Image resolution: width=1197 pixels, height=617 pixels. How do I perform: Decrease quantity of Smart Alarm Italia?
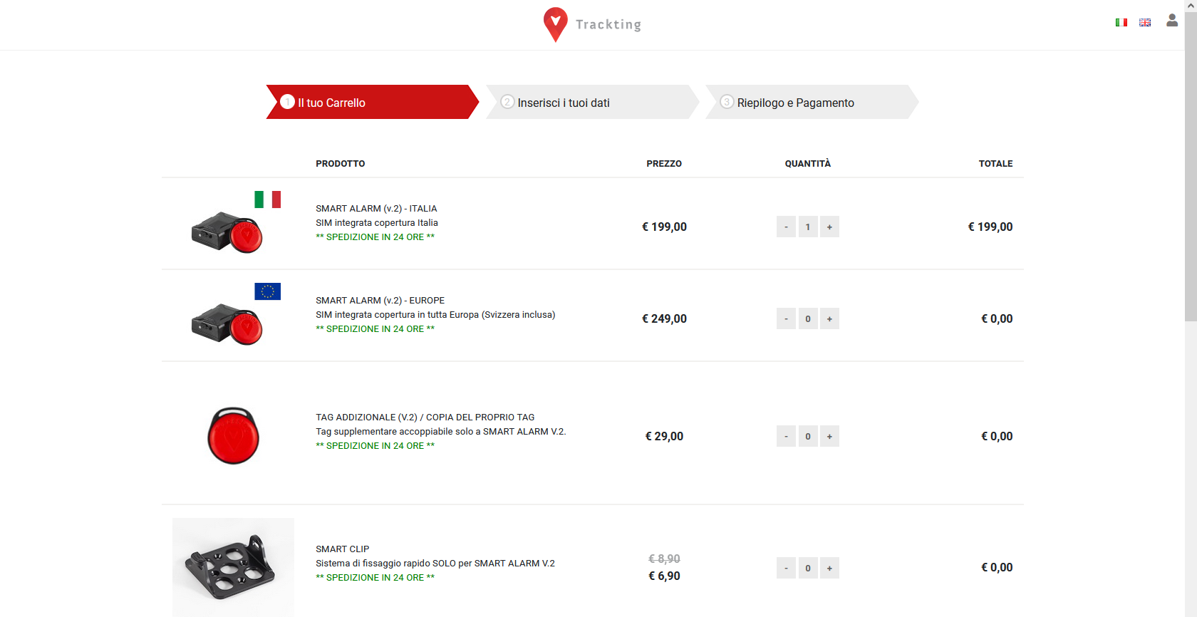[x=786, y=227]
